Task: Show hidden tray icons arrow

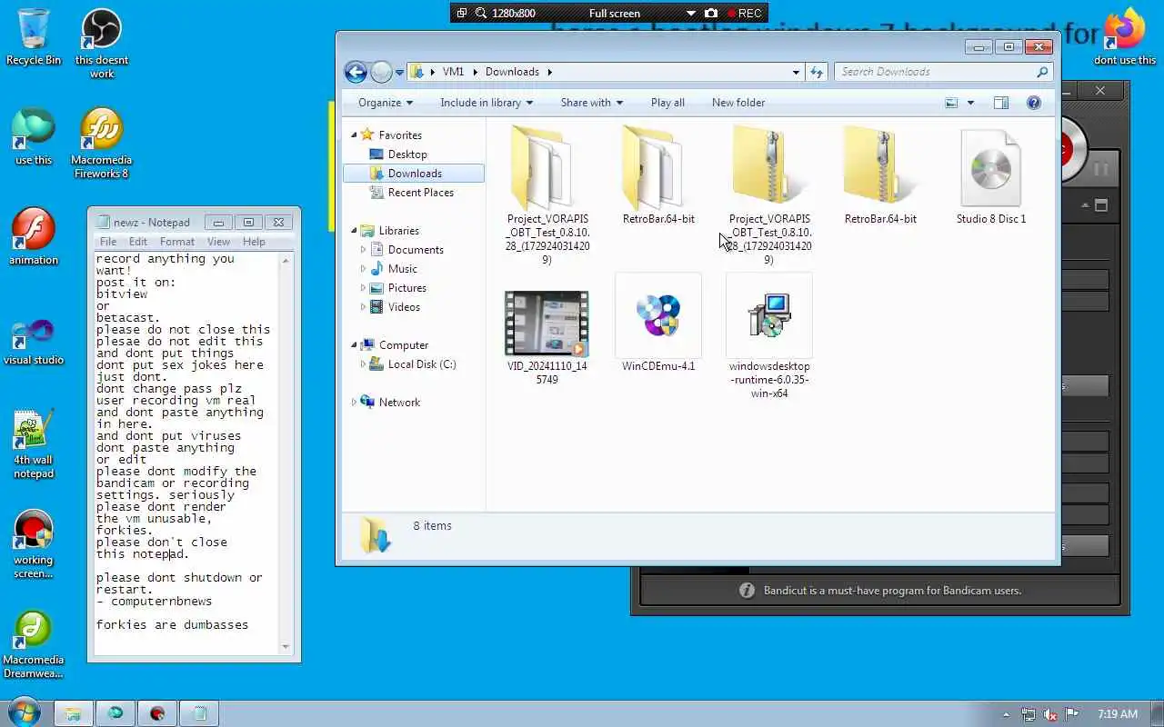Action: [1006, 714]
